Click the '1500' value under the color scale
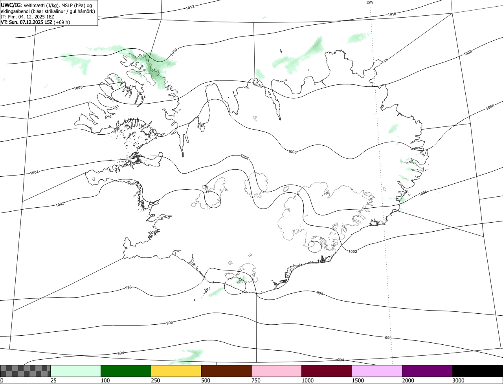This screenshot has height=384, width=503. (358, 380)
